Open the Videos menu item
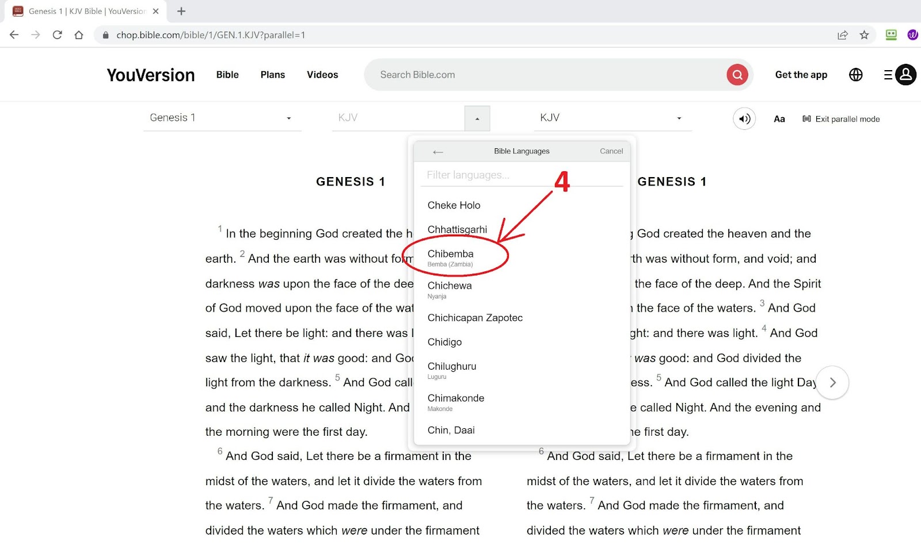Viewport: 921px width, 549px height. click(x=322, y=75)
